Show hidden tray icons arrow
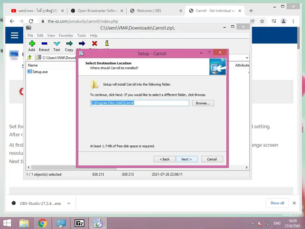Viewport: 305px width, 229px height. [253, 223]
